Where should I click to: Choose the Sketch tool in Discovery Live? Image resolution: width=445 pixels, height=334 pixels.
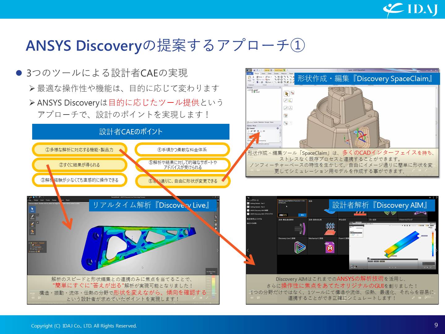coord(32,217)
